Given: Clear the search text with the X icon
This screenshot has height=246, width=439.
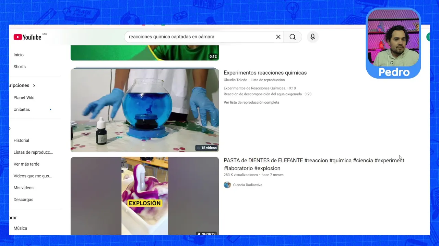Looking at the screenshot, I should coord(278,37).
